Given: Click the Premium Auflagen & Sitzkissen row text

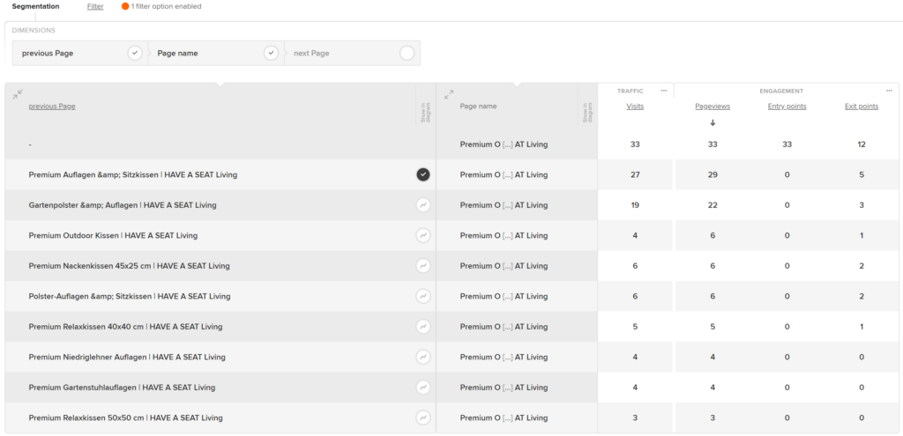Looking at the screenshot, I should (133, 175).
